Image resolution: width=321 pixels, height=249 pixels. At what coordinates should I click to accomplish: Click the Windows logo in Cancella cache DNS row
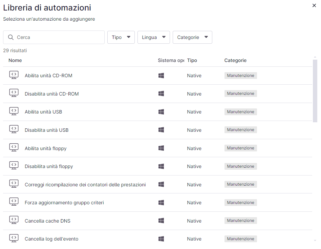(161, 221)
